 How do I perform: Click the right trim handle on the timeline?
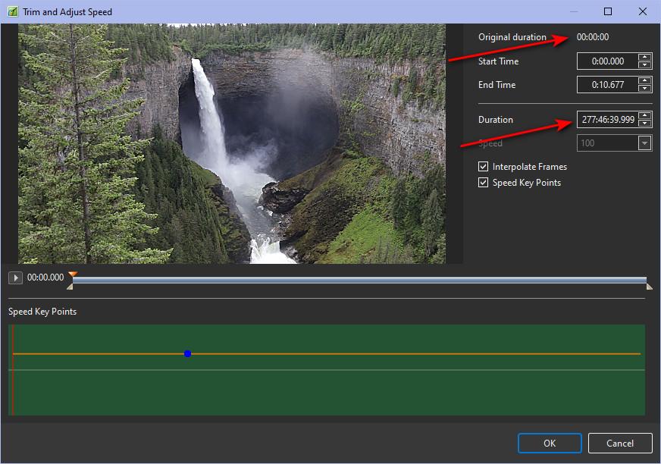[649, 287]
